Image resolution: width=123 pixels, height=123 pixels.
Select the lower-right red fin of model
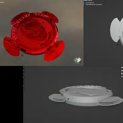[54, 51]
